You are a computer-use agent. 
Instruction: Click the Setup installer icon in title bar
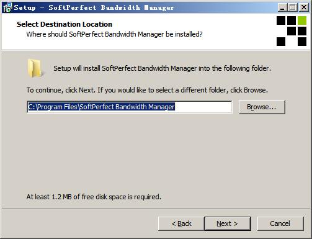(7, 7)
